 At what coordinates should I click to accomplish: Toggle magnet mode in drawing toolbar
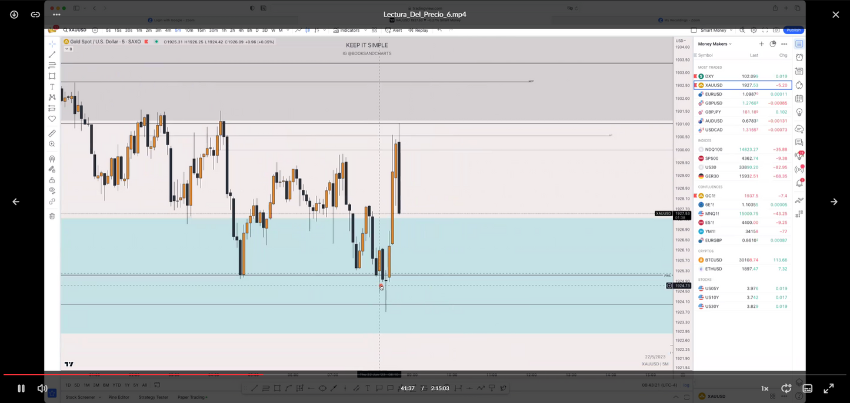[52, 159]
